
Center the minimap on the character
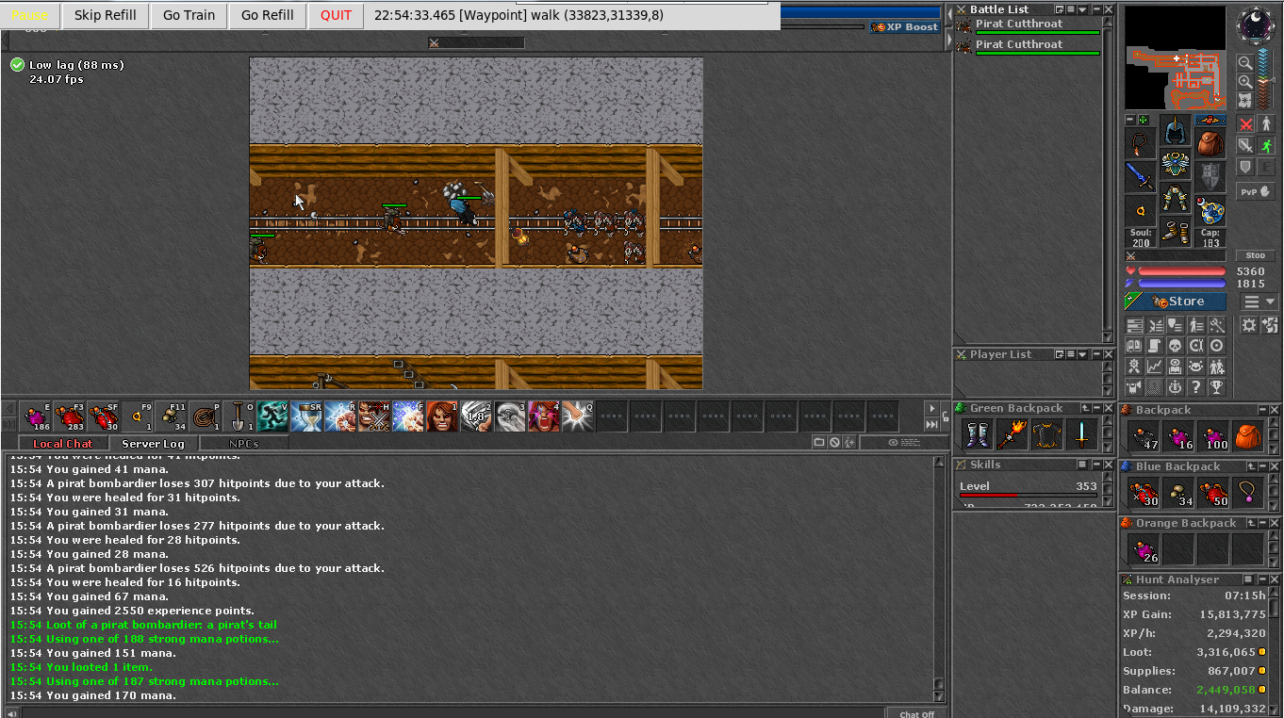point(1245,101)
